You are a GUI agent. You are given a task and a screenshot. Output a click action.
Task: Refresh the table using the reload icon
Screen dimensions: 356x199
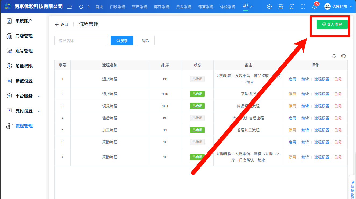pos(334,56)
